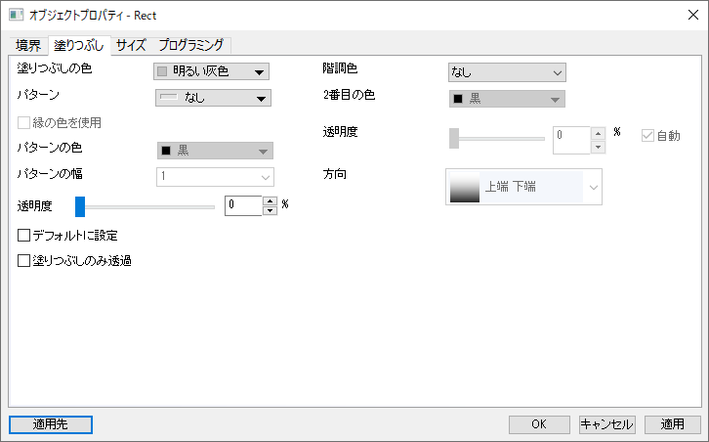This screenshot has width=709, height=442.
Task: Click the gradient 透明度 slider handle
Action: pos(454,138)
